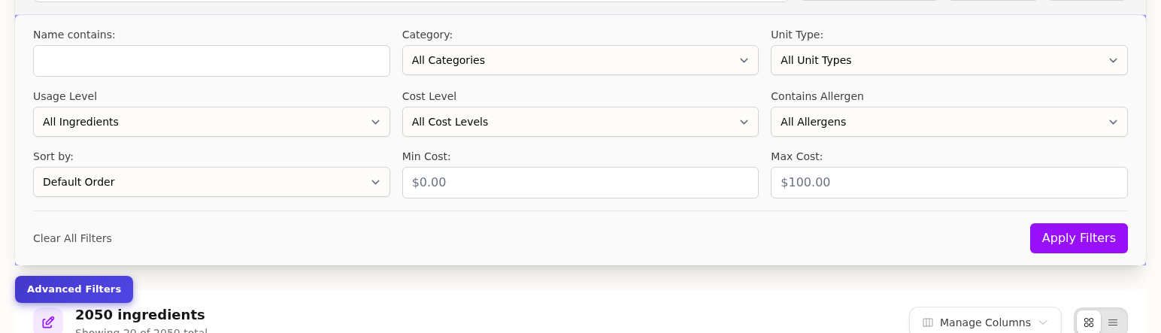
Task: Click the columns icon in Manage Columns
Action: pyautogui.click(x=928, y=322)
